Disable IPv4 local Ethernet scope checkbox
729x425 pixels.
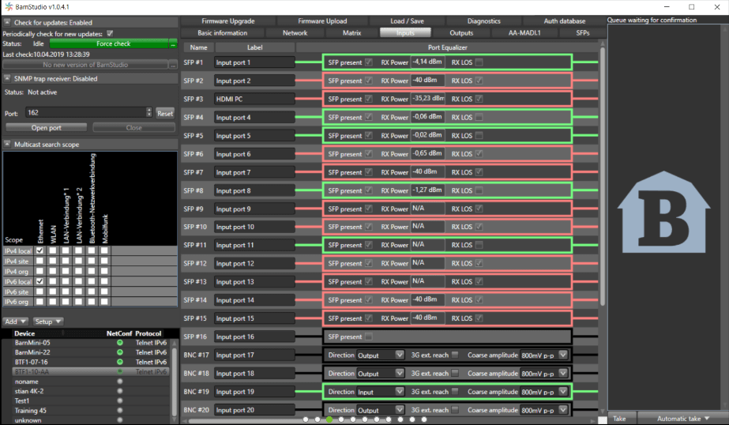pos(40,250)
